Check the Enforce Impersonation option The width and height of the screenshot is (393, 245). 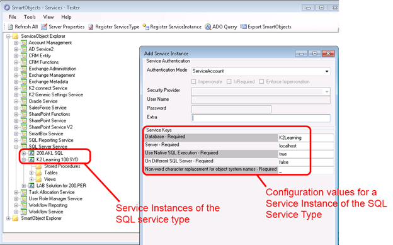pyautogui.click(x=261, y=81)
